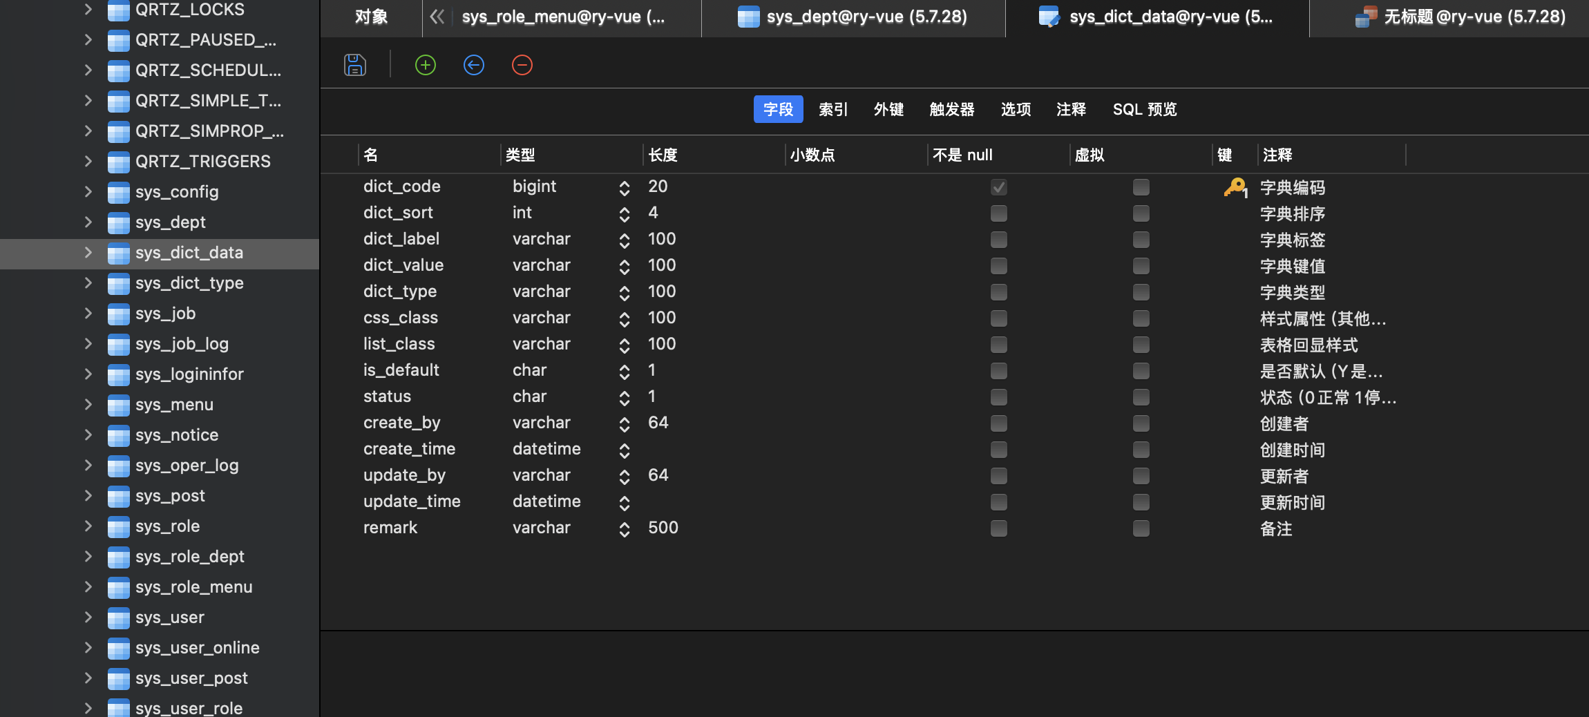Click sys_config table icon in sidebar
The image size is (1589, 717).
click(119, 193)
